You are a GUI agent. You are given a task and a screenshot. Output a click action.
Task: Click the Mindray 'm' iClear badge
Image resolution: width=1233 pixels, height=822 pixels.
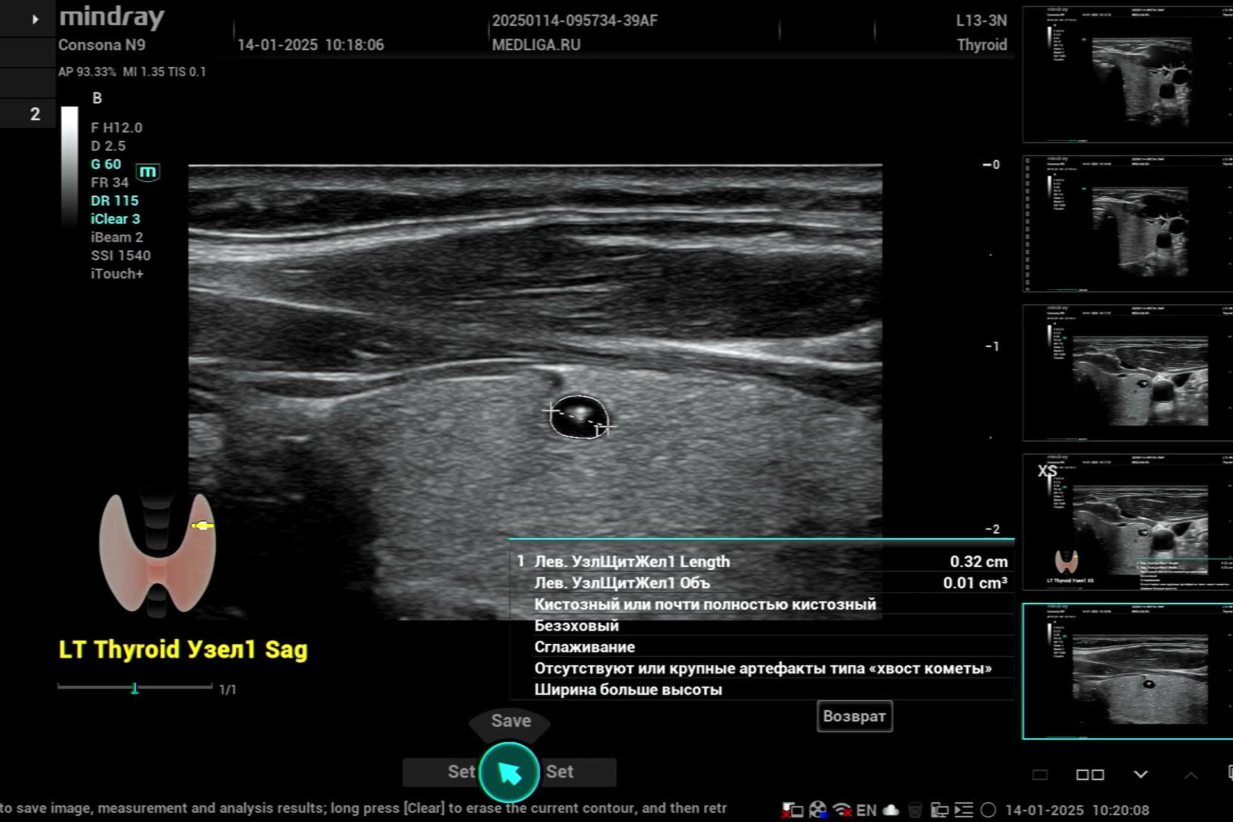click(148, 172)
